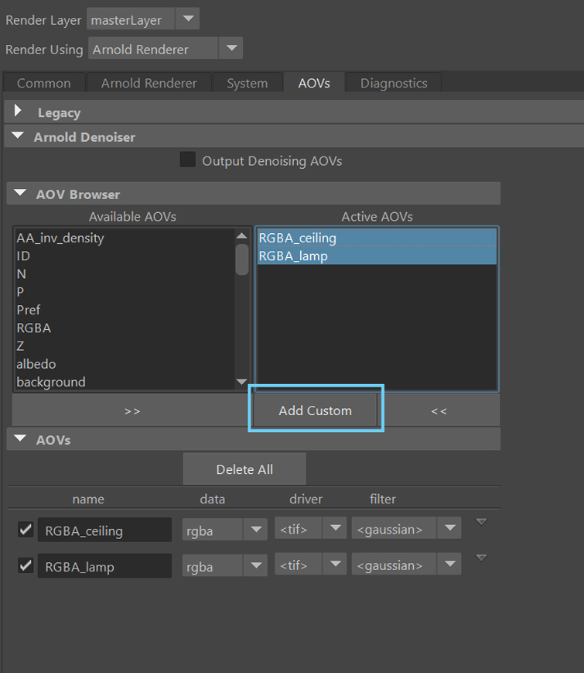Open the Render Using Arnold Renderer dropdown
Viewport: 584px width, 673px height.
pyautogui.click(x=231, y=49)
